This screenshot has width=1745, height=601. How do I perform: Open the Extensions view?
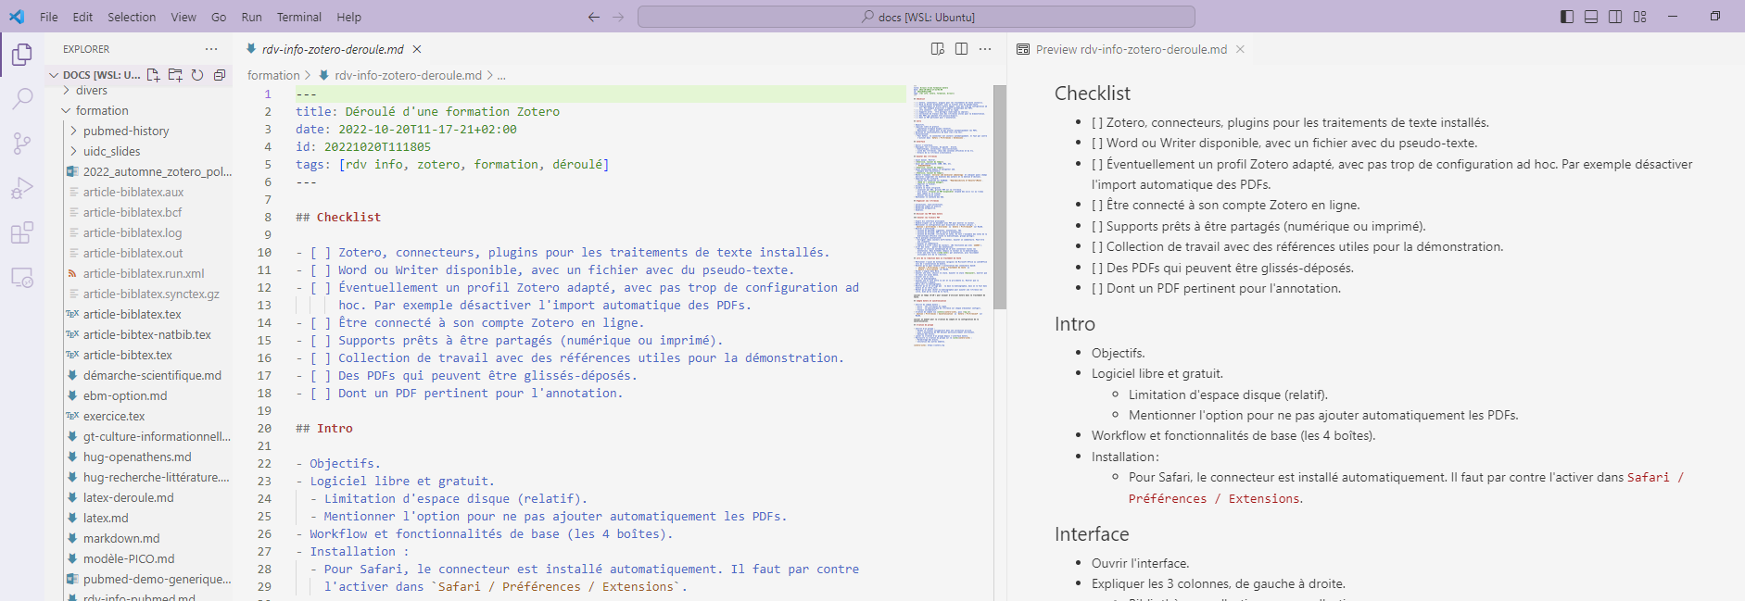(22, 232)
